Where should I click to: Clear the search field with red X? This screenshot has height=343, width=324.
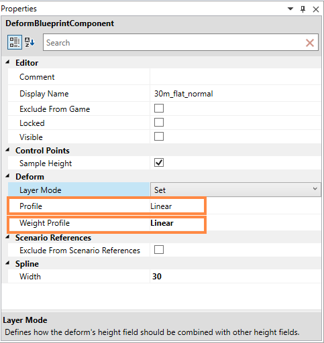pyautogui.click(x=310, y=43)
